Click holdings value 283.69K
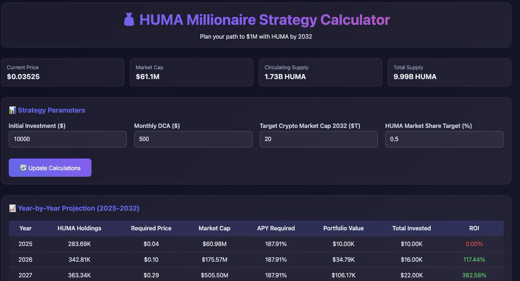 (x=79, y=244)
